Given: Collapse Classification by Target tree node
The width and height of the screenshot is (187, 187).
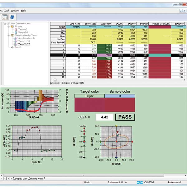Looking at the screenshot, I should 8,36.
